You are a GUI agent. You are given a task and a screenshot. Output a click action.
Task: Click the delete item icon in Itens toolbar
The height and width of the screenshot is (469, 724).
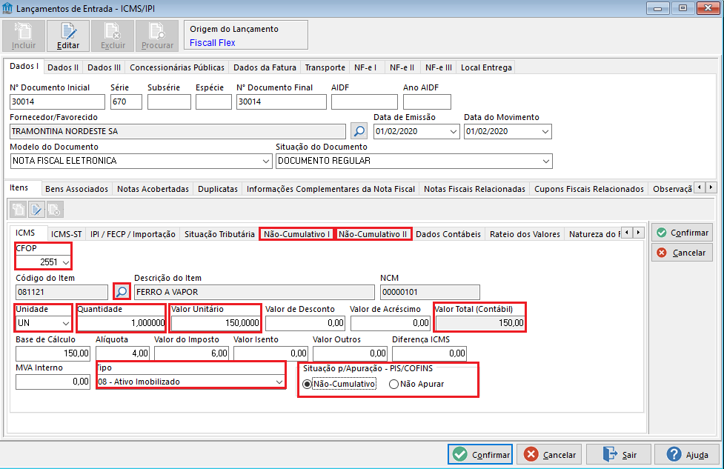tap(55, 210)
